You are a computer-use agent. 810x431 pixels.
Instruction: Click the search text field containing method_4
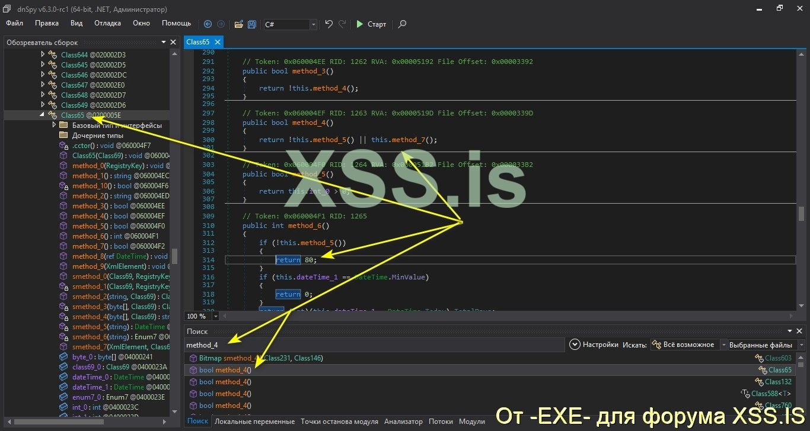374,345
